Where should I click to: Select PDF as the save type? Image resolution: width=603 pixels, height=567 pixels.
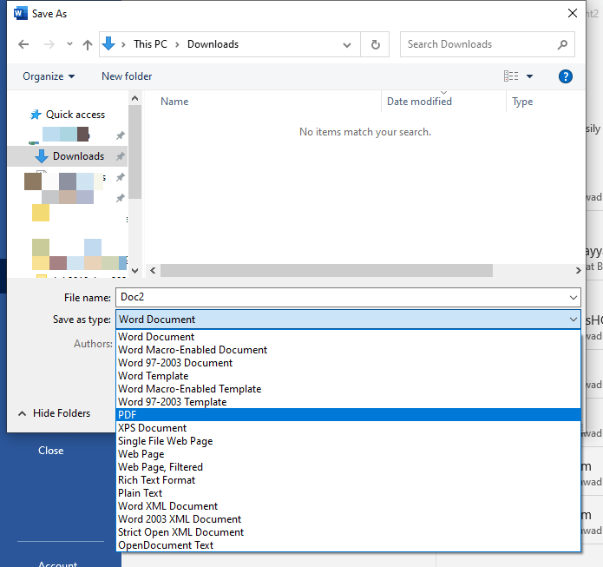click(x=348, y=415)
